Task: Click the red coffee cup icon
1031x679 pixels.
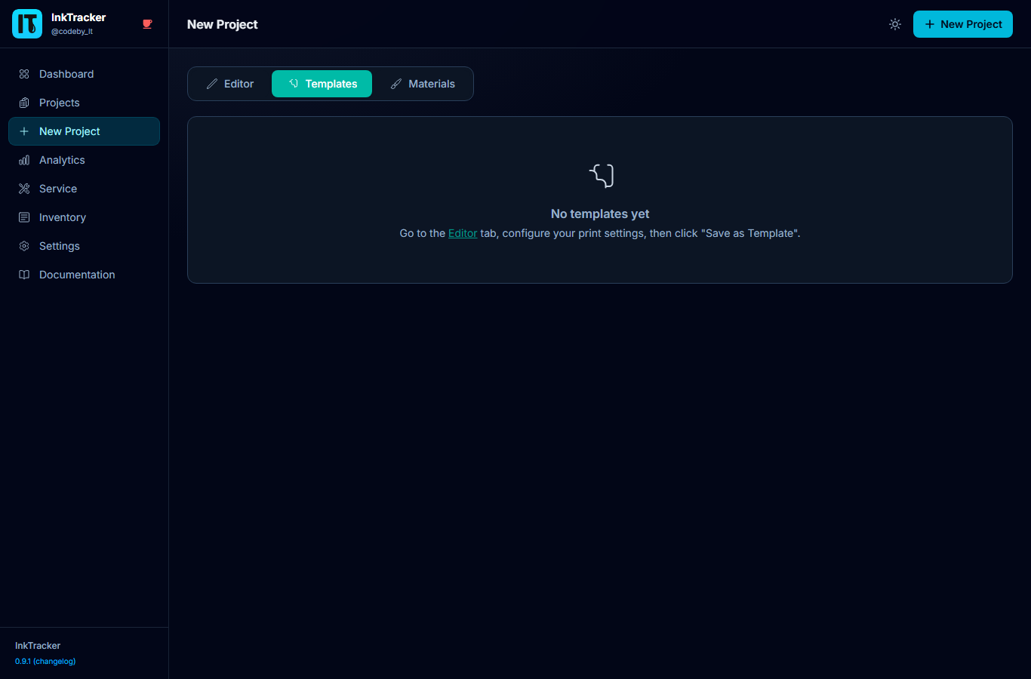Action: point(147,24)
